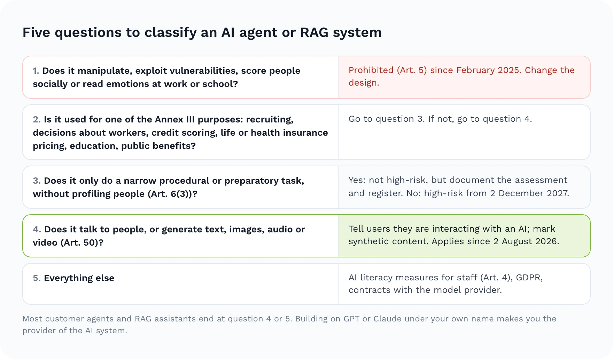Select question 2 about Annex III purposes
This screenshot has width=613, height=359.
tap(180, 133)
